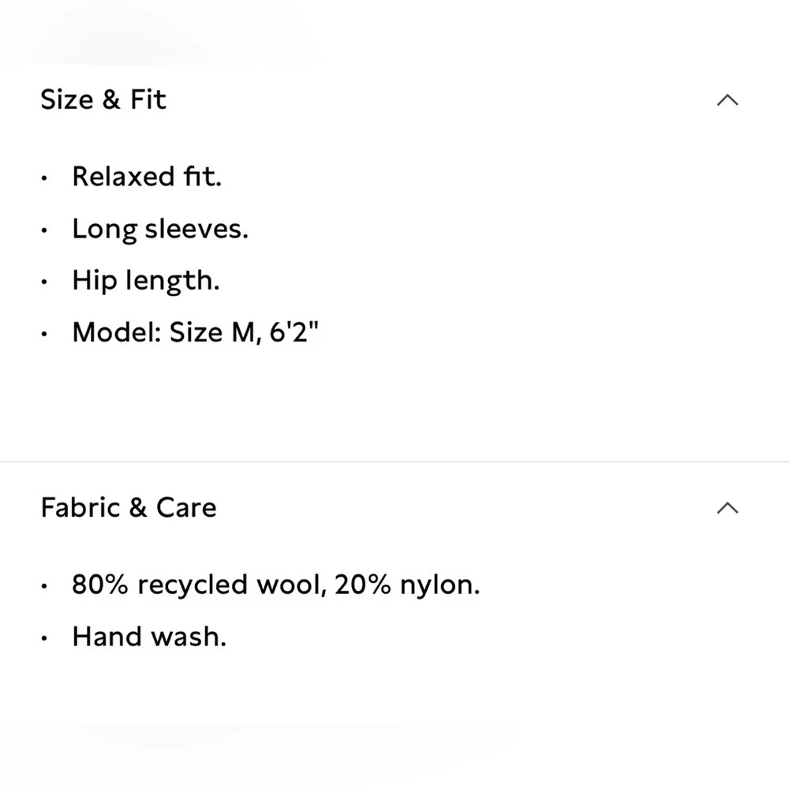Select the 'Hand wash.' care instruction
This screenshot has width=789, height=789.
click(x=149, y=637)
